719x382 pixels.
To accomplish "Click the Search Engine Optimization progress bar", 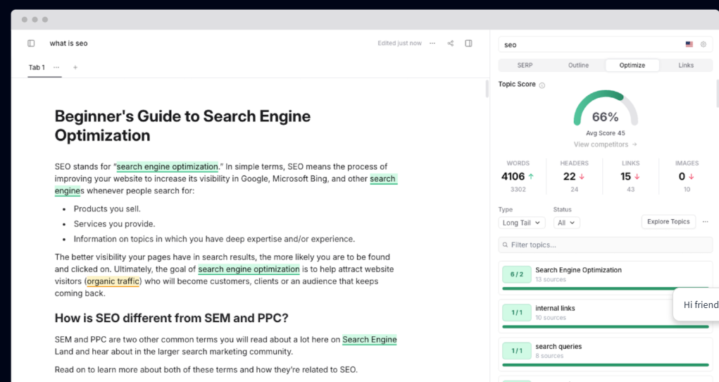I will pyautogui.click(x=606, y=288).
